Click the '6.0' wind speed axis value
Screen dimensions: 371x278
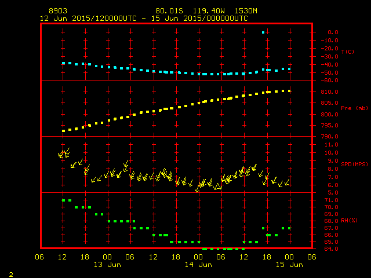(333, 185)
